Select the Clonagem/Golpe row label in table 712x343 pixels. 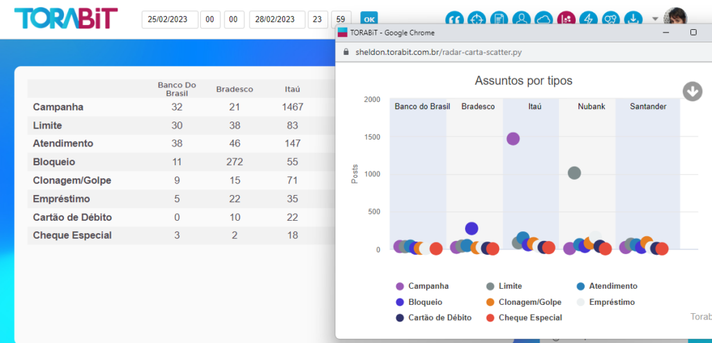tap(72, 181)
